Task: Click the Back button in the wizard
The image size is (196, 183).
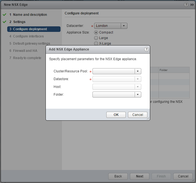Action: 118,176
